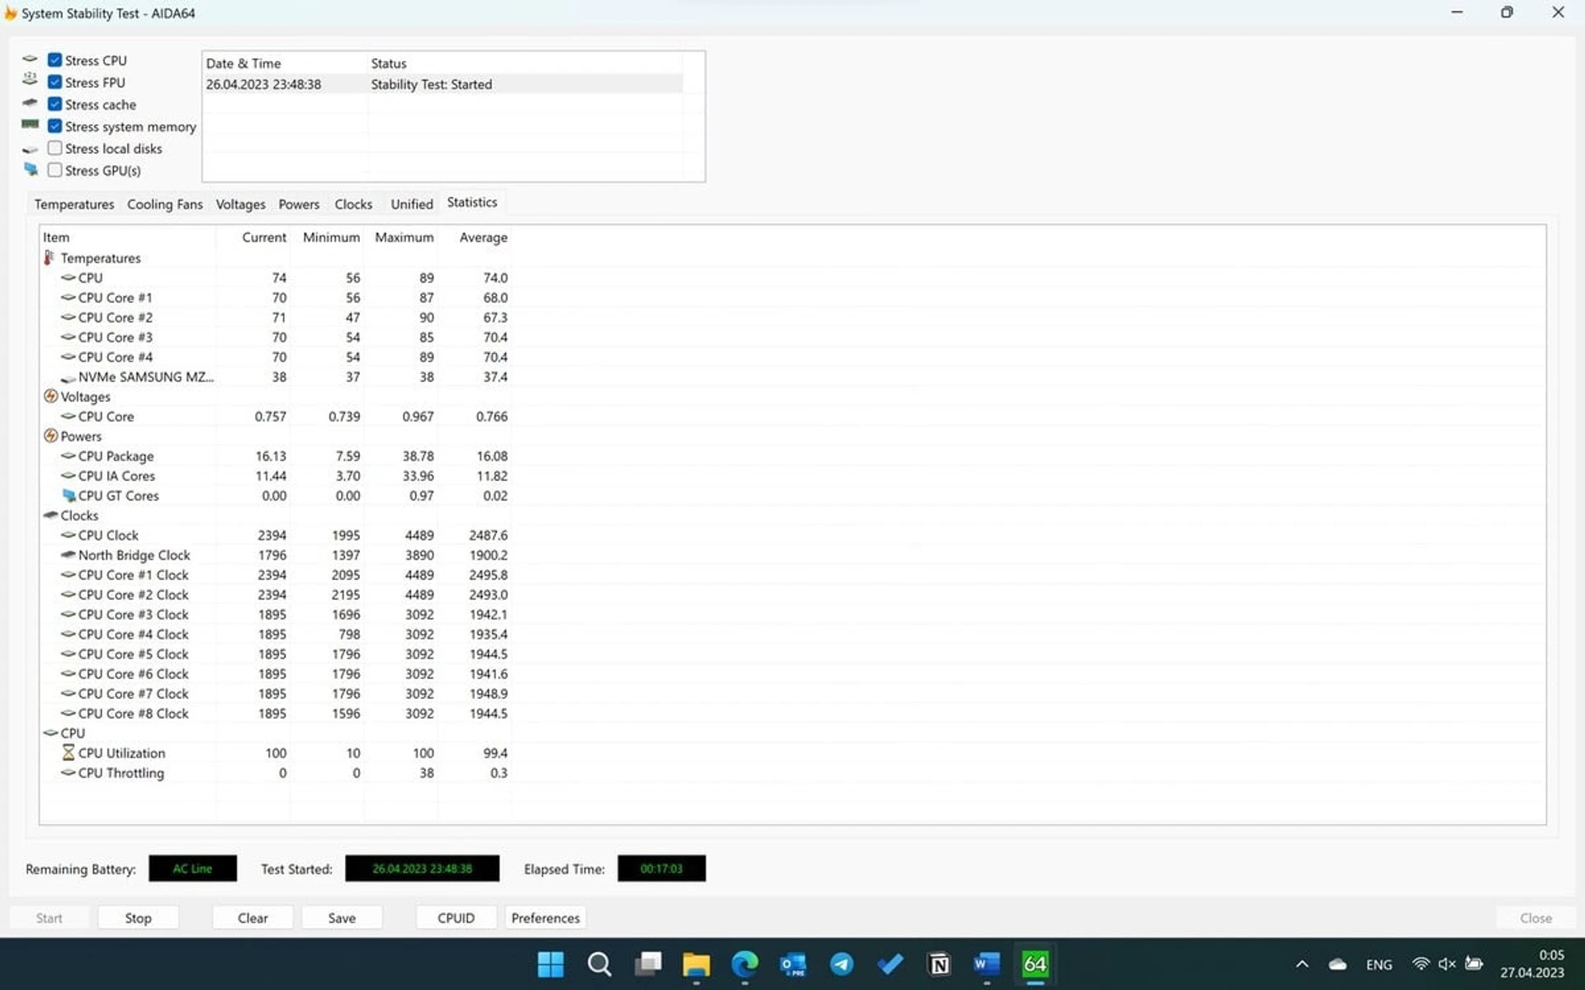The image size is (1585, 990).
Task: Click the Maximum column header
Action: coord(404,238)
